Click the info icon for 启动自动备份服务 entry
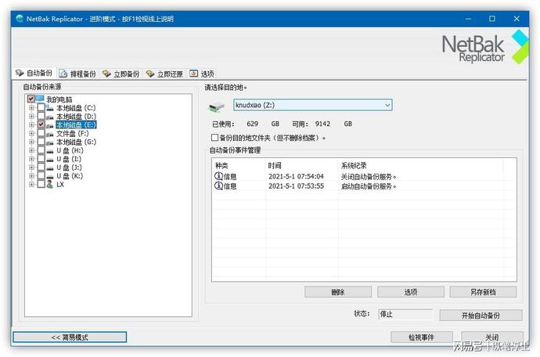Image resolution: width=540 pixels, height=357 pixels. [x=218, y=186]
